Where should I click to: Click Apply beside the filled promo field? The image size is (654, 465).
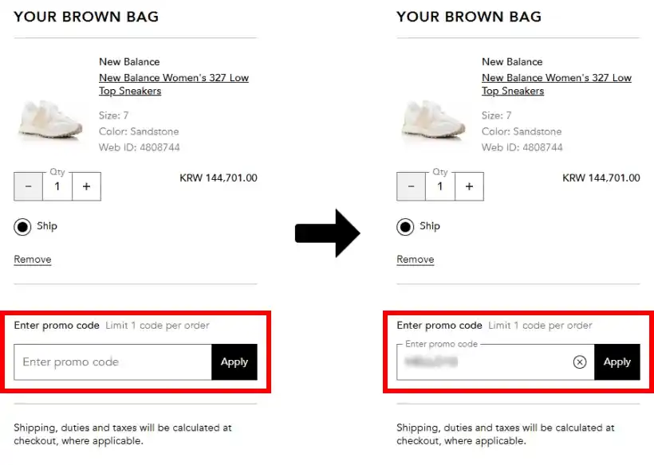[617, 362]
